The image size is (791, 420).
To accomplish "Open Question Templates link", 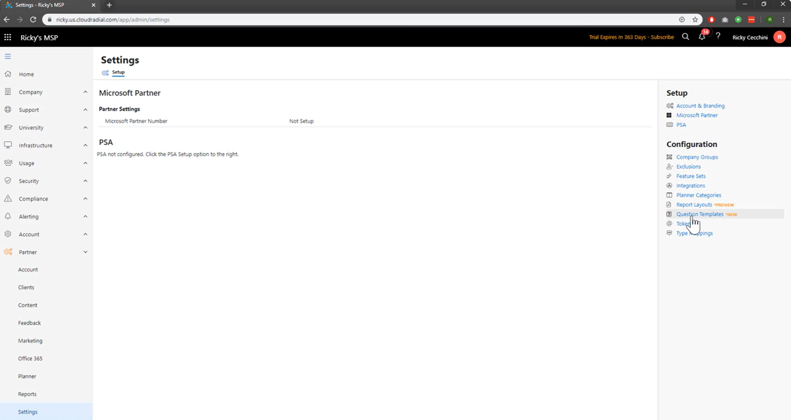I will [x=700, y=214].
